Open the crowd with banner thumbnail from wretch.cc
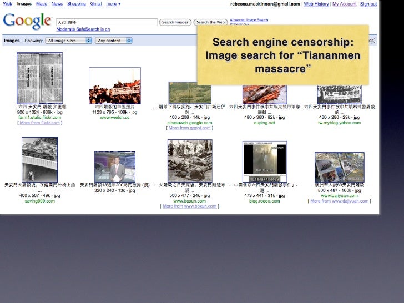Screen dimensions: 404x303 tap(115, 85)
